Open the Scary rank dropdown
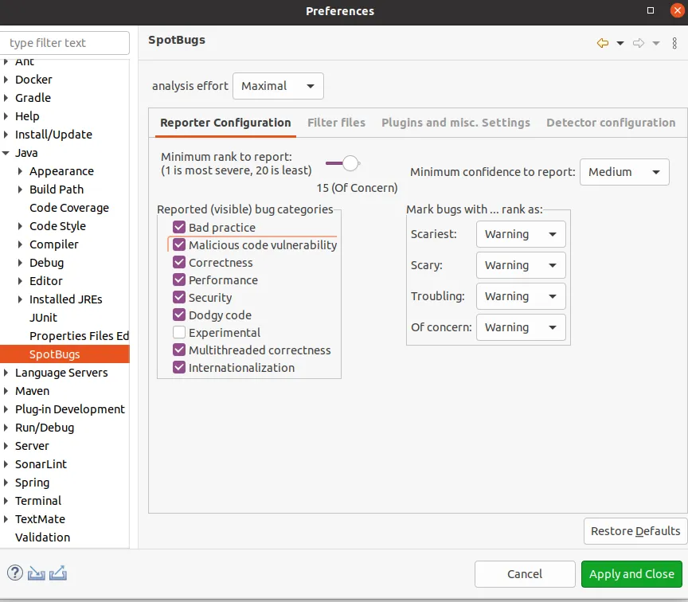Viewport: 688px width, 602px height. point(521,265)
